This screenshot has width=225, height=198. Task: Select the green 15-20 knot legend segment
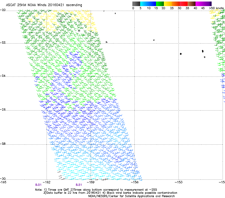click(160, 4)
